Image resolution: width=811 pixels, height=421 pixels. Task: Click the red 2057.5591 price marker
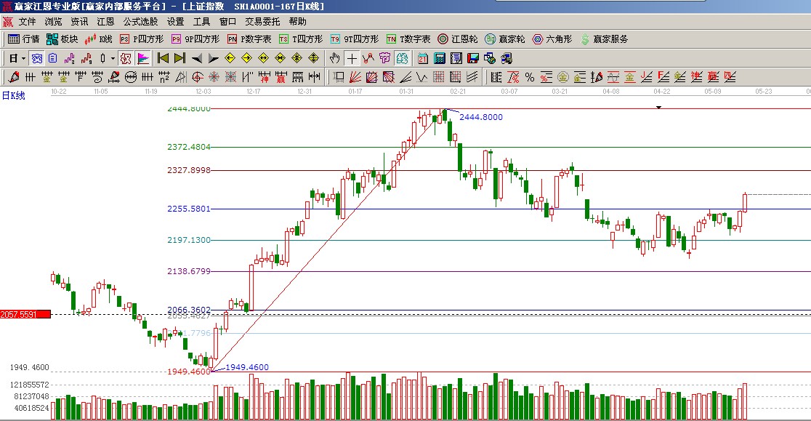[x=25, y=314]
